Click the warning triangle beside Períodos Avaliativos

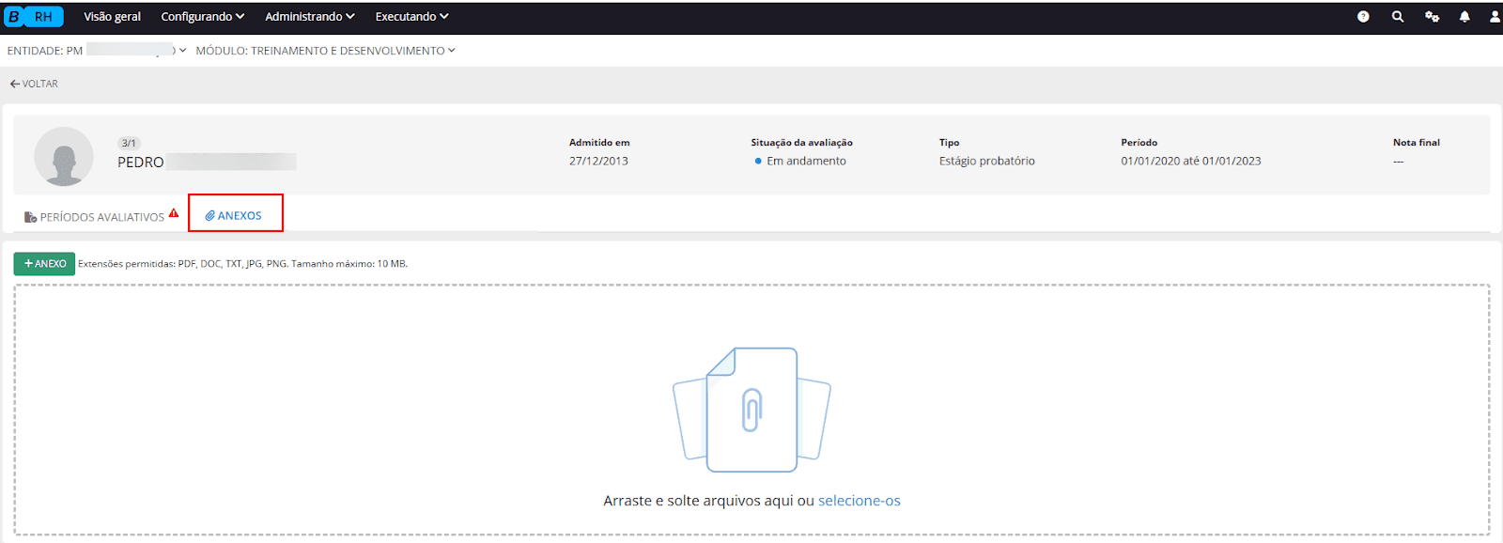(x=174, y=213)
